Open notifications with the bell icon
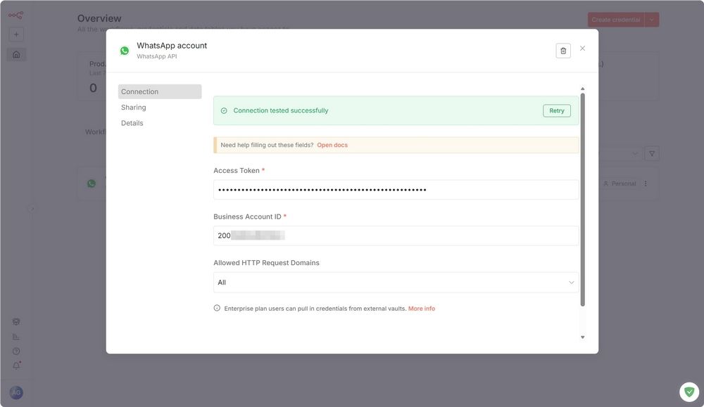The height and width of the screenshot is (407, 704). click(x=15, y=366)
